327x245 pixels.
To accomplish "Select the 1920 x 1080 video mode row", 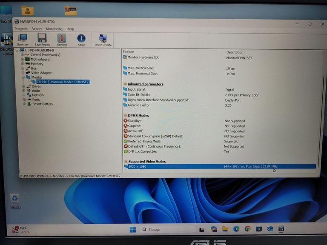I will point(220,166).
